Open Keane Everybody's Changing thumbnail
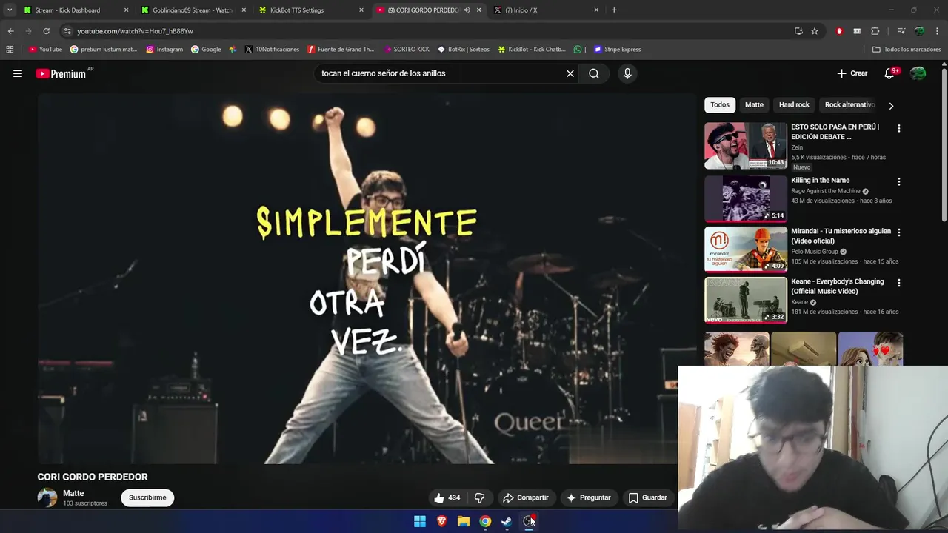The image size is (948, 533). [746, 300]
